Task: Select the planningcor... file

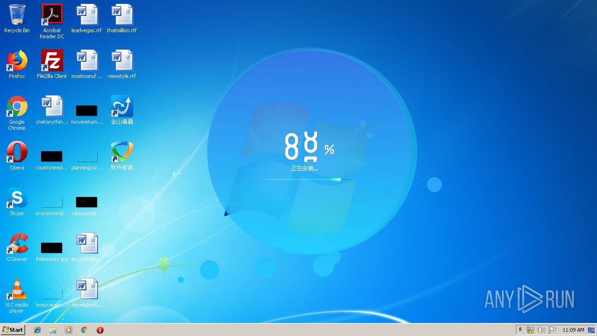Action: (x=87, y=160)
